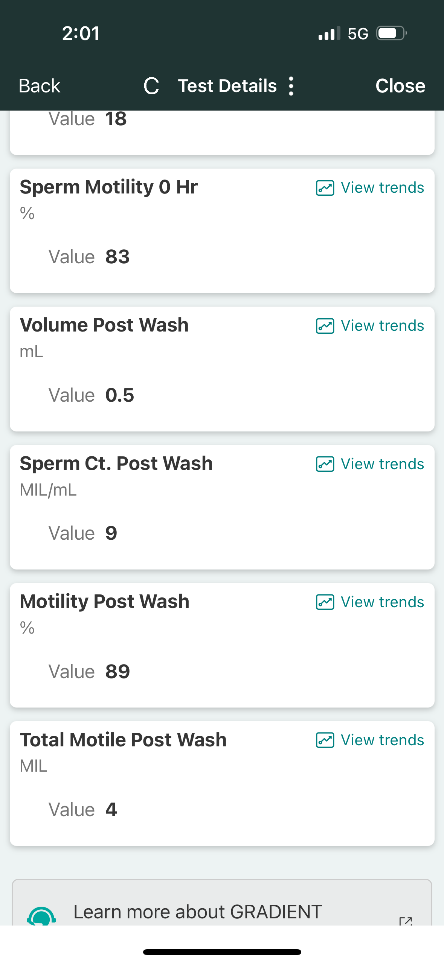Open View trends link for Volume Post Wash

coord(382,326)
